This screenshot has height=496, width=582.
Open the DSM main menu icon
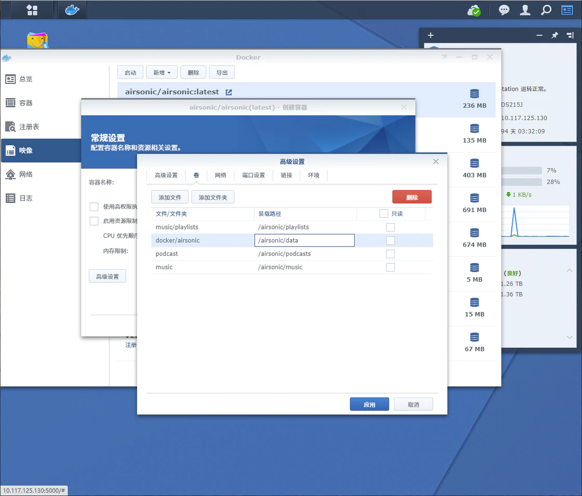(x=32, y=10)
